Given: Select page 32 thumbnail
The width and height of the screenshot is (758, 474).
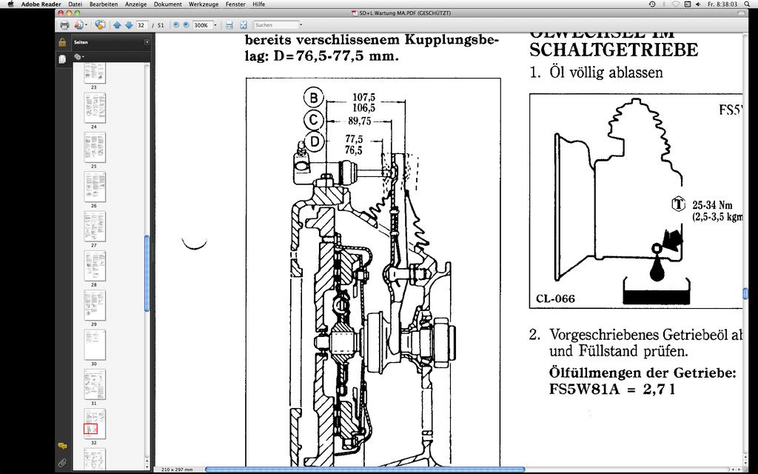Looking at the screenshot, I should coord(95,424).
